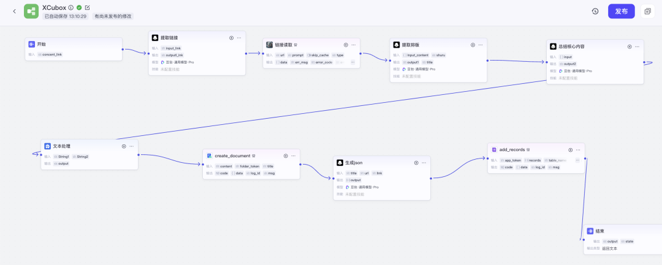Run the create_document node
Viewport: 662px width, 265px height.
click(x=286, y=156)
